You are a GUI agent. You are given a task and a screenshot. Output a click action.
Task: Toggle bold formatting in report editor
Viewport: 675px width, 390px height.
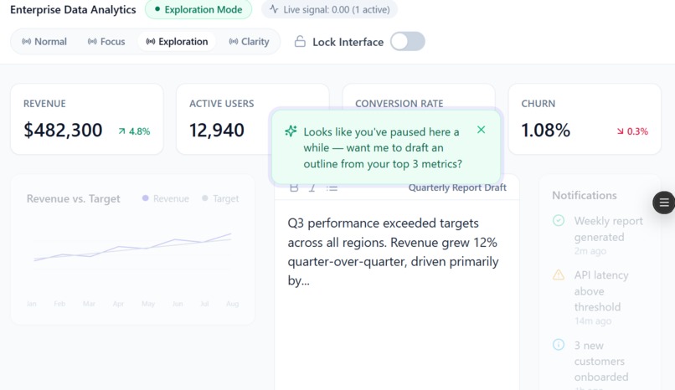pyautogui.click(x=294, y=187)
